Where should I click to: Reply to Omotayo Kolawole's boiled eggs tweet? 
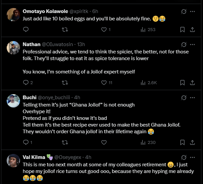coord(26,29)
